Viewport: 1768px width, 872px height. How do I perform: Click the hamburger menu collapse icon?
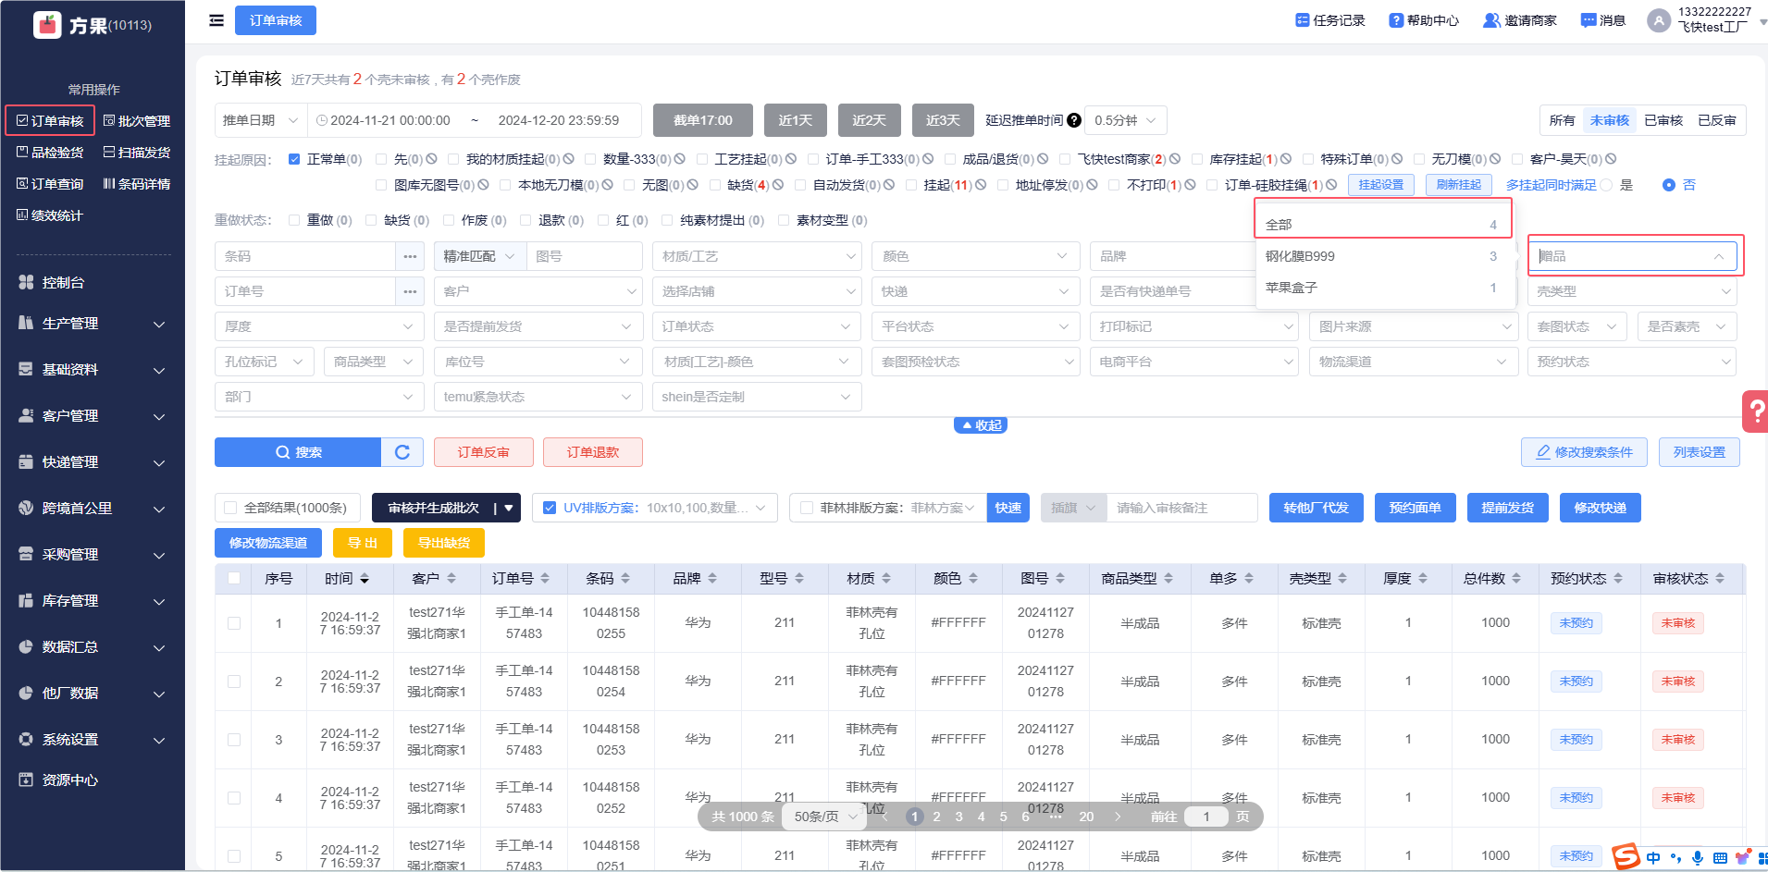coord(216,20)
